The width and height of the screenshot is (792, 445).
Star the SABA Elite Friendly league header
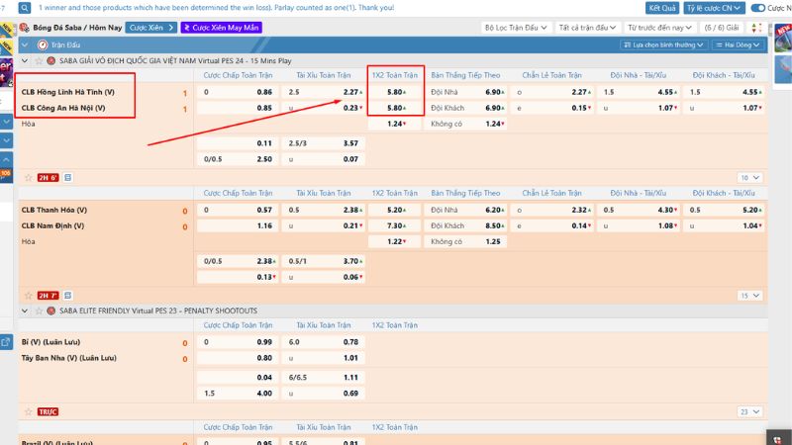pyautogui.click(x=38, y=311)
